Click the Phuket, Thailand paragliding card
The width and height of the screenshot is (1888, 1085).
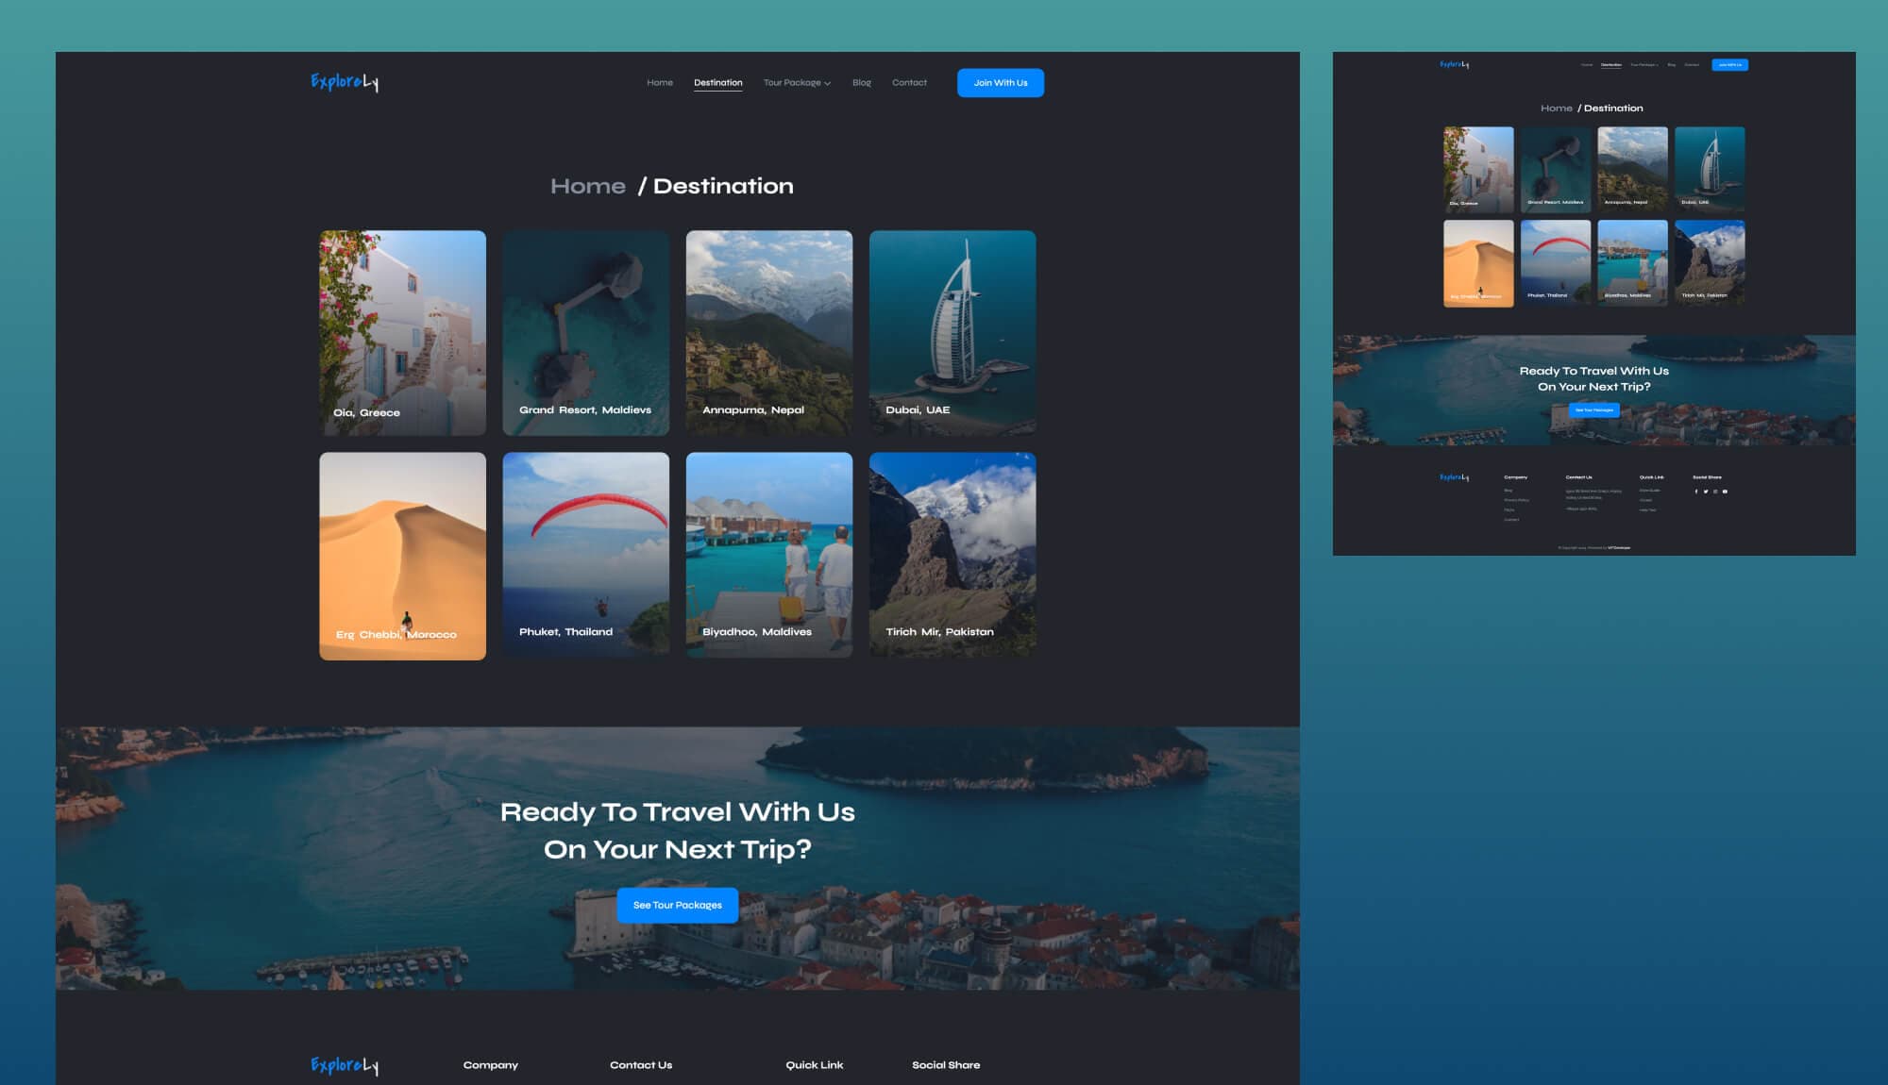pyautogui.click(x=585, y=555)
